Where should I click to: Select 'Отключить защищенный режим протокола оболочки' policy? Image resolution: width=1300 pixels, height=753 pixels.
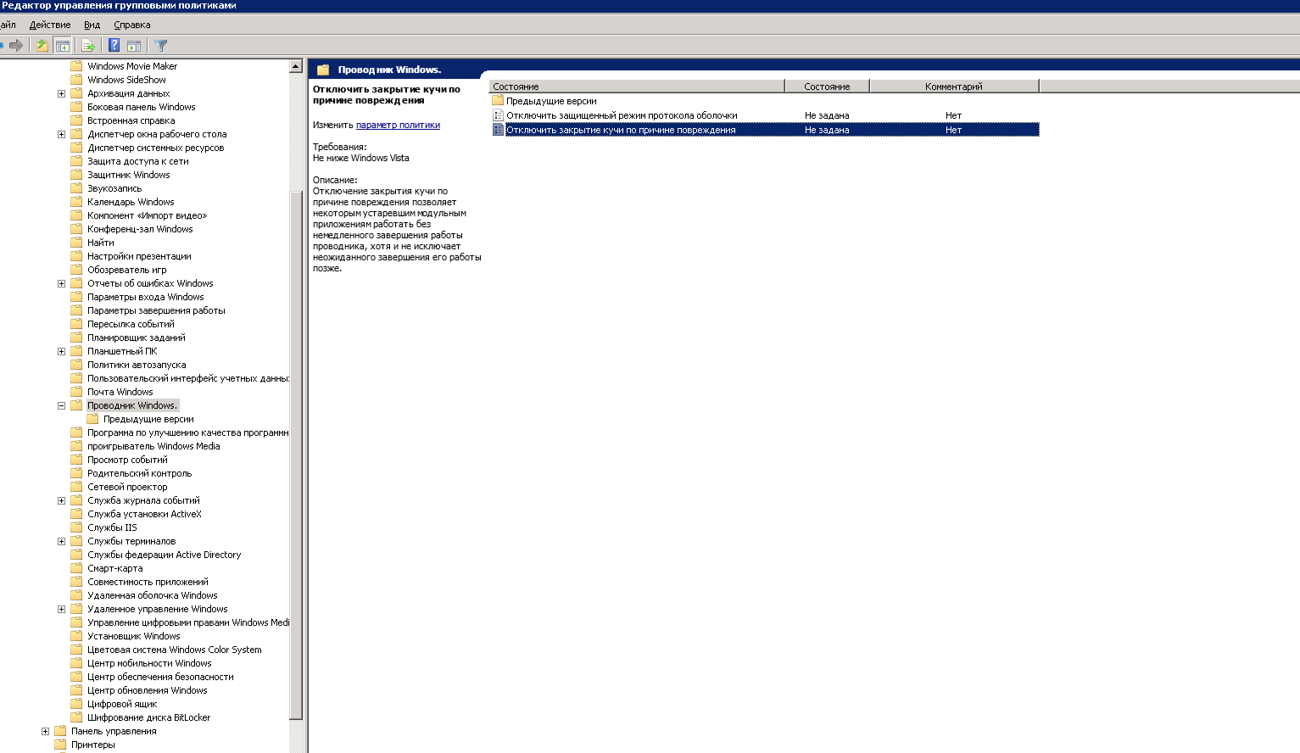tap(622, 115)
